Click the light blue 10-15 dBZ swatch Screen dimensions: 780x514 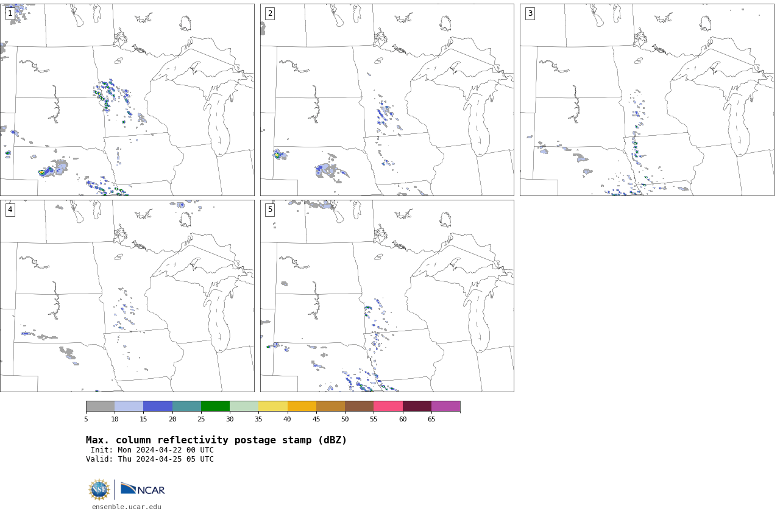129,406
